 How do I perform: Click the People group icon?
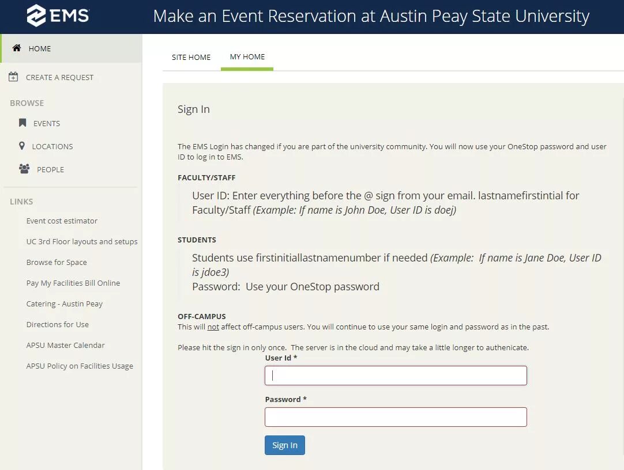pos(24,169)
